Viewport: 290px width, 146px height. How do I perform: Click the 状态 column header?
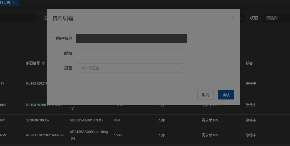pyautogui.click(x=249, y=63)
